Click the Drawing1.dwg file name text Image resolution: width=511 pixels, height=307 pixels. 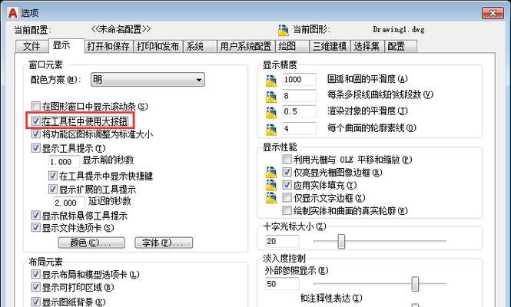coord(399,30)
